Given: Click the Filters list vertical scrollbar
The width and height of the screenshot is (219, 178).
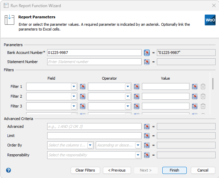Looking at the screenshot, I should [213, 83].
